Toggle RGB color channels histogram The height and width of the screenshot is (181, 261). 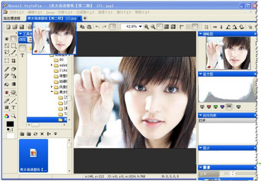coord(229,107)
